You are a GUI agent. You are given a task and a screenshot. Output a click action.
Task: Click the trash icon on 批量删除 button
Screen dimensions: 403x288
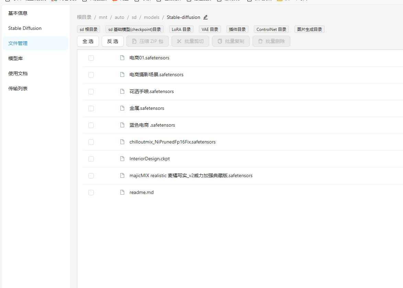(x=260, y=41)
